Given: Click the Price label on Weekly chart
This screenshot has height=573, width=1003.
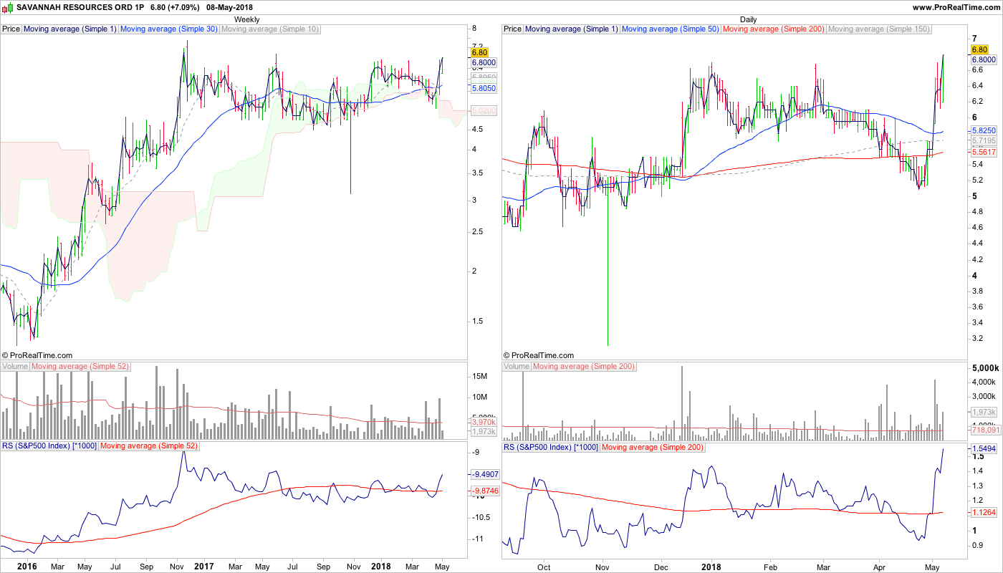Looking at the screenshot, I should (11, 29).
